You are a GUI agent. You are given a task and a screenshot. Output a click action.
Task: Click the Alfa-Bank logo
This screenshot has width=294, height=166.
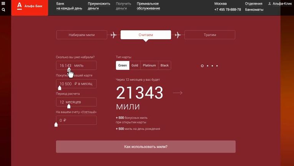[x=30, y=8]
